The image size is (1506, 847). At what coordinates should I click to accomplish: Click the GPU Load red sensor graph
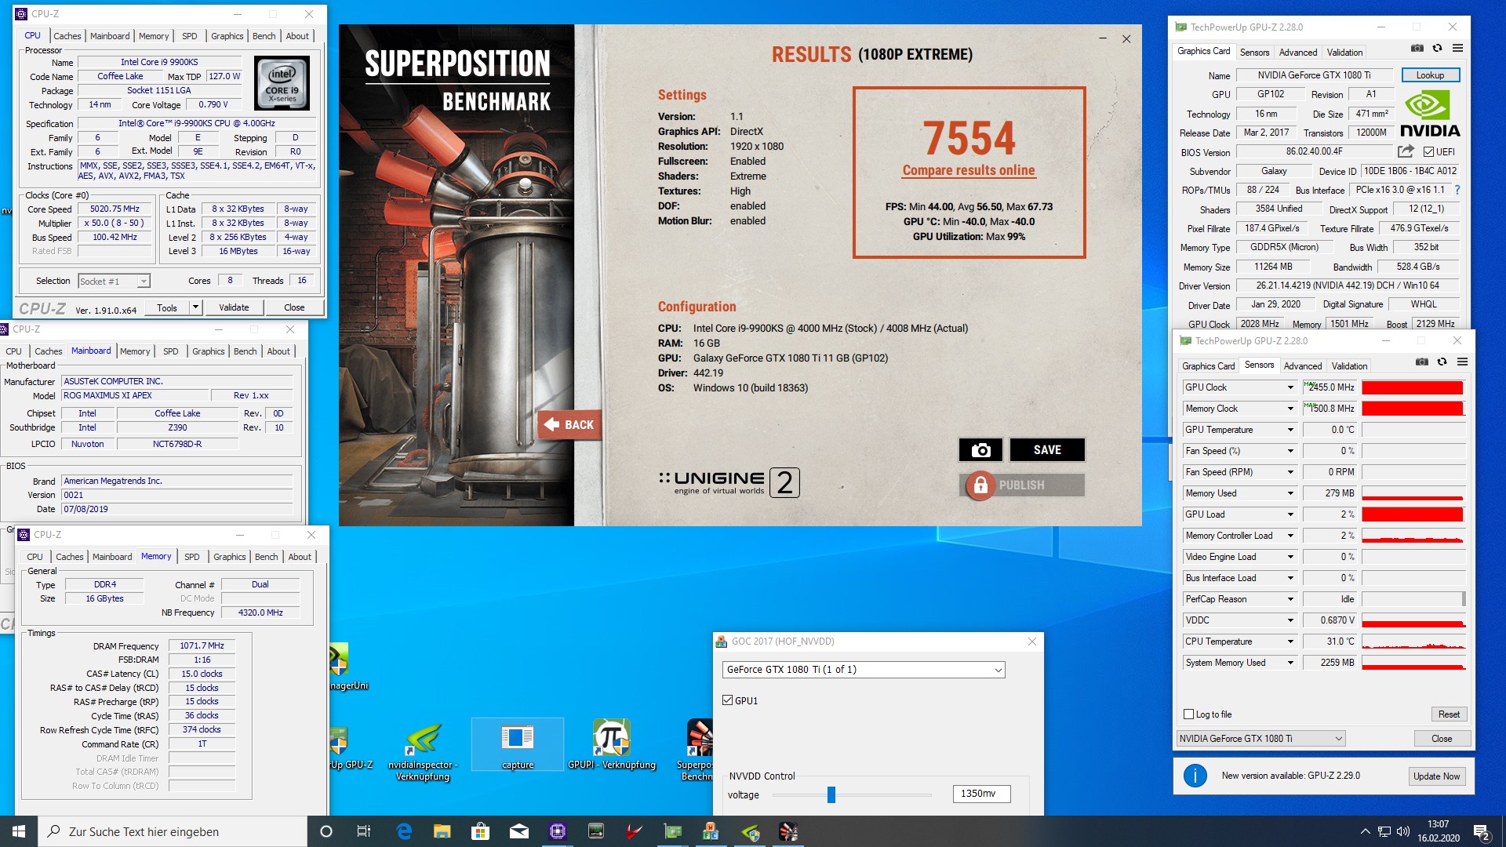pos(1413,514)
